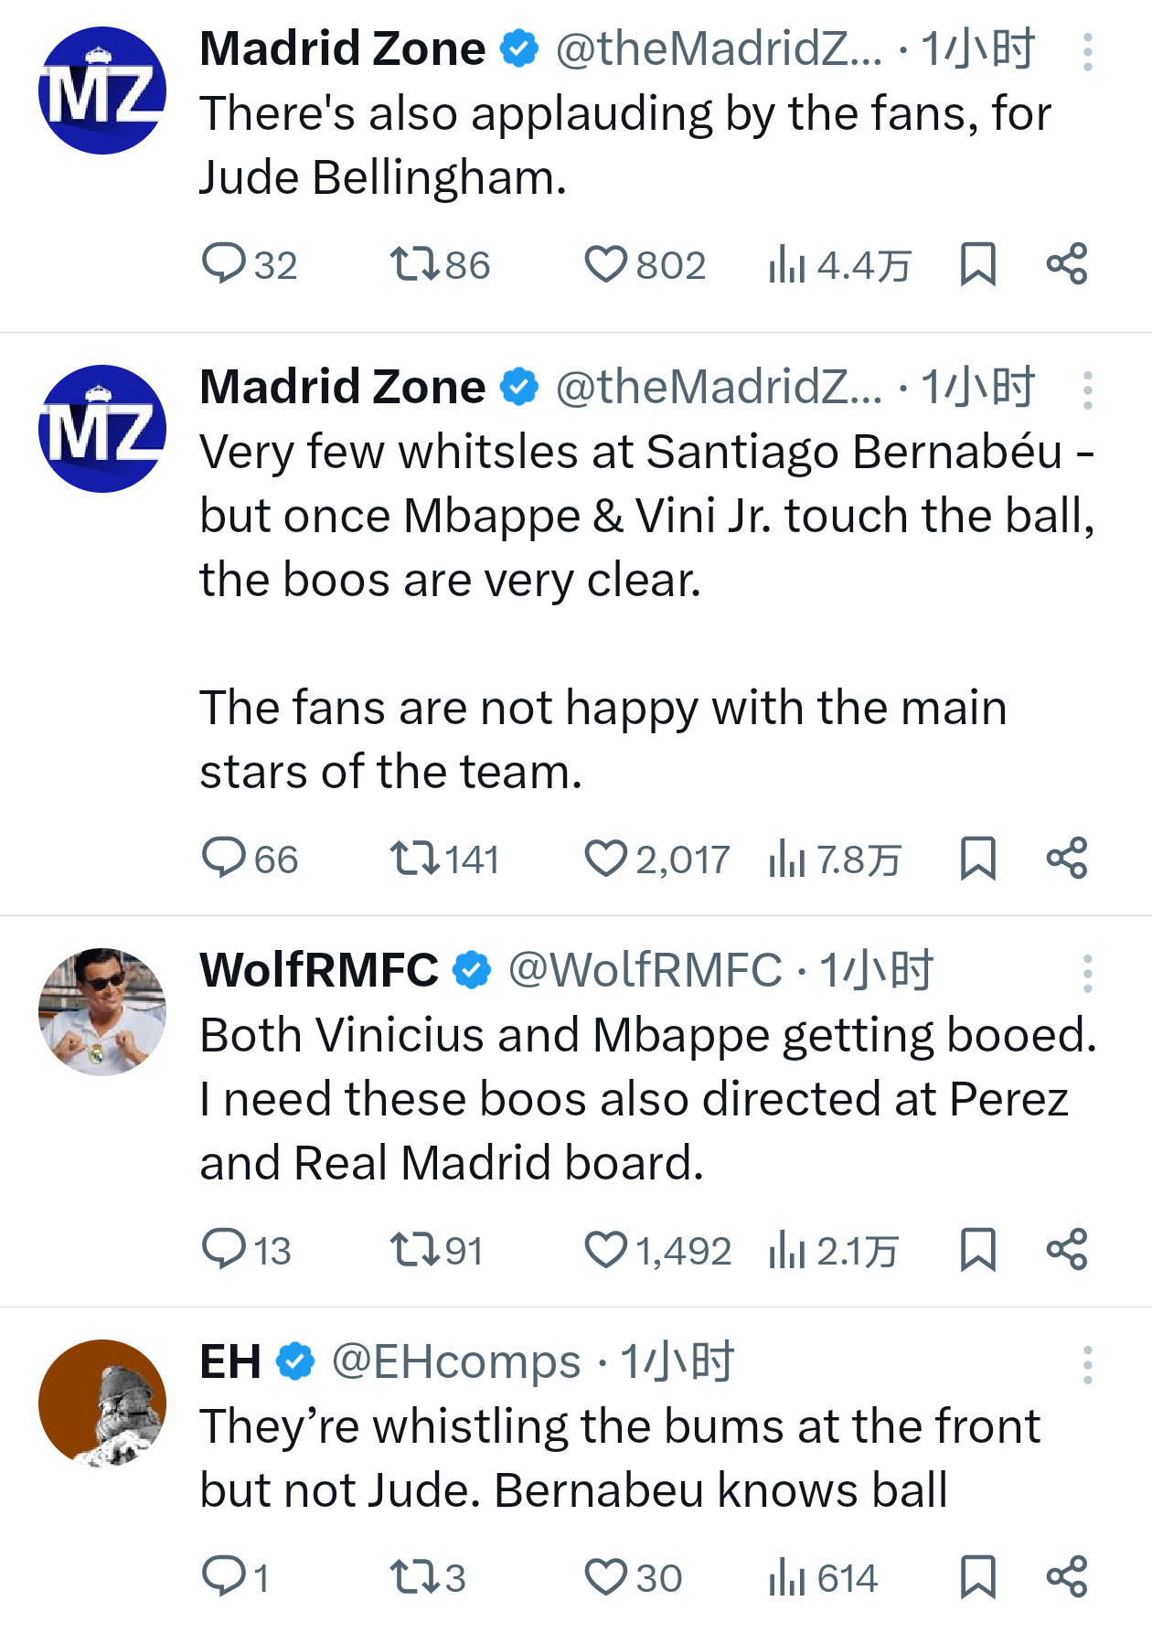Open more options for the Jude Bellingham tweet
This screenshot has width=1152, height=1633.
click(x=1087, y=52)
